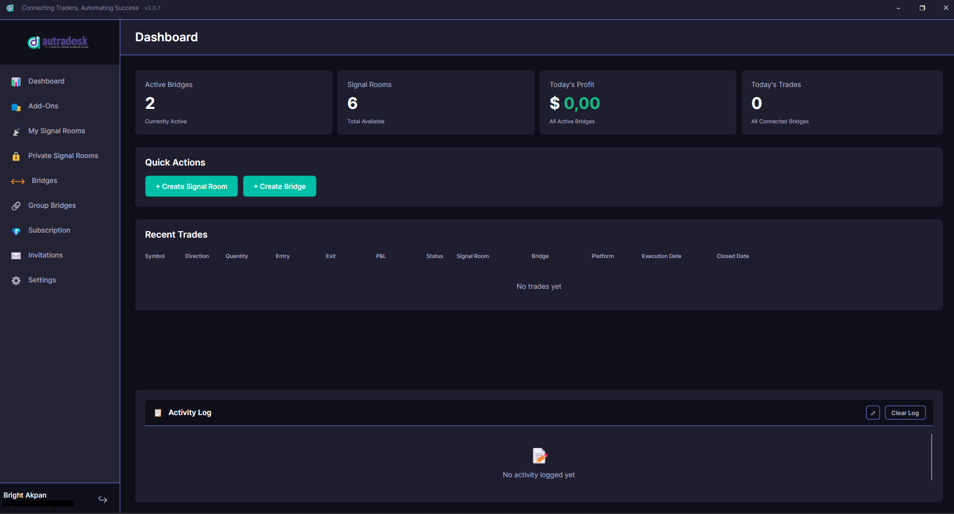Screen dimensions: 954x514
Task: Clear the activity log
Action: tap(905, 413)
